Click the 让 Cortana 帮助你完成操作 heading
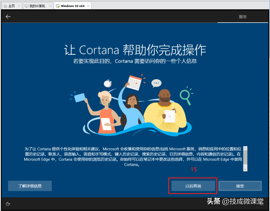This screenshot has height=211, width=270. (x=135, y=50)
